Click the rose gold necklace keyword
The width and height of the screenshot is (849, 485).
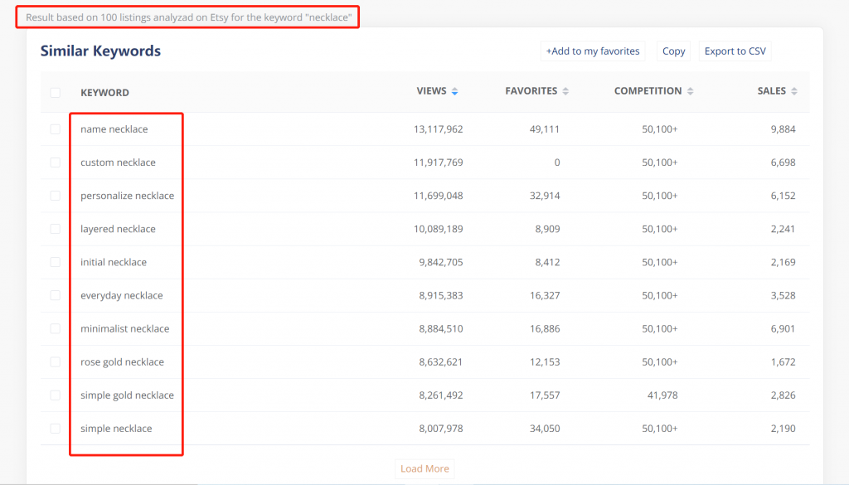(122, 361)
